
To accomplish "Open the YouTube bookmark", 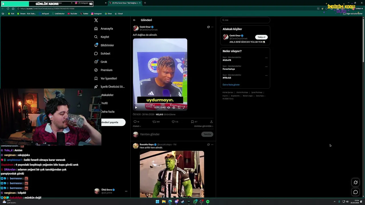I will pos(72,14).
